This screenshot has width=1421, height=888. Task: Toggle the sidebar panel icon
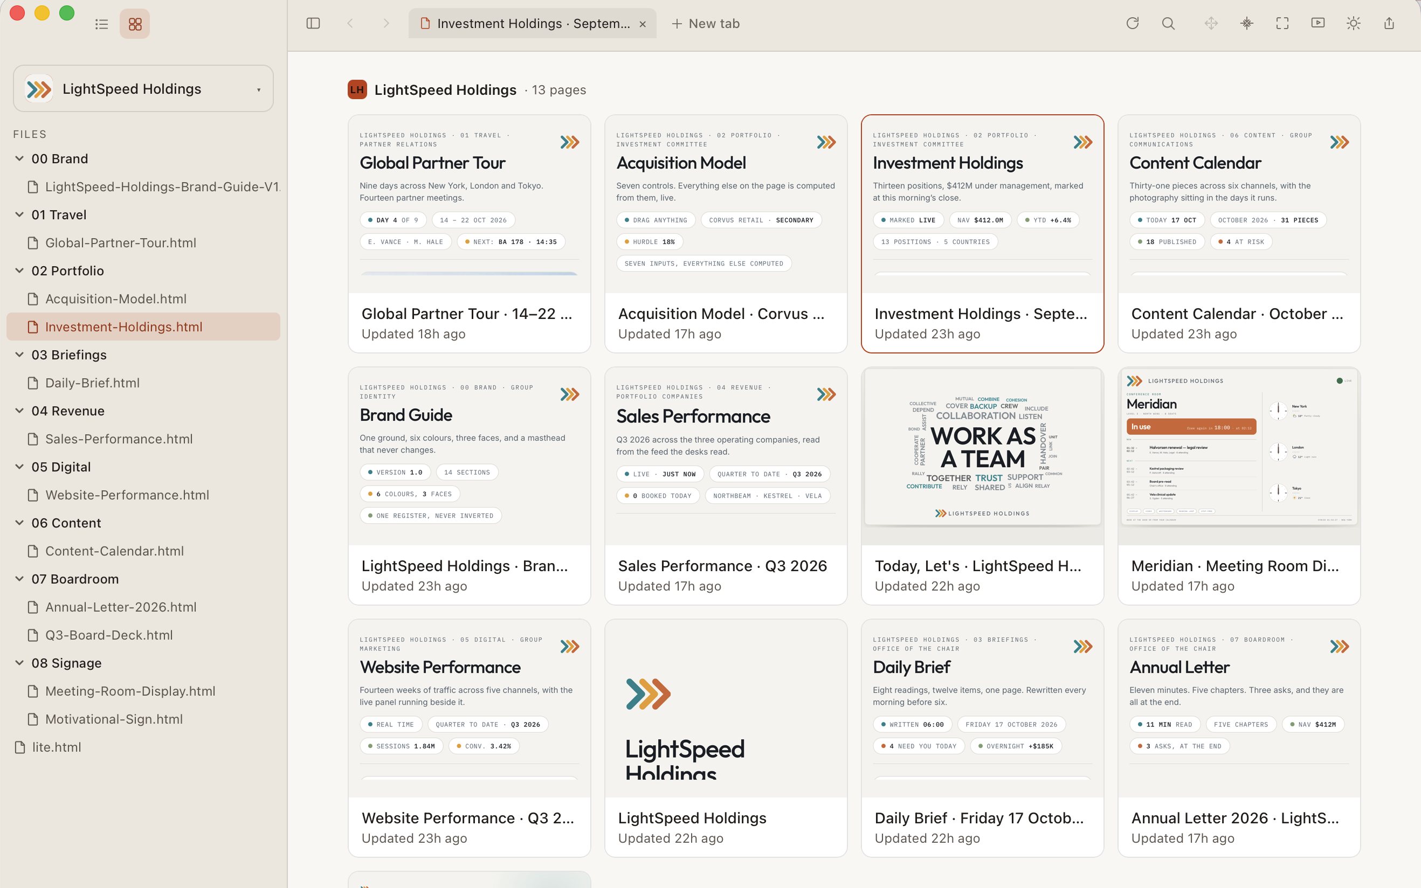coord(313,24)
